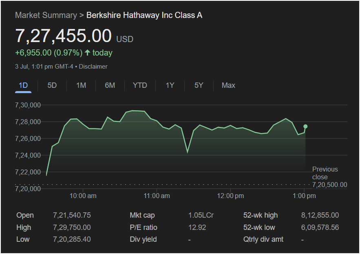Select the YTD range tab
This screenshot has height=254, width=360.
tap(140, 85)
